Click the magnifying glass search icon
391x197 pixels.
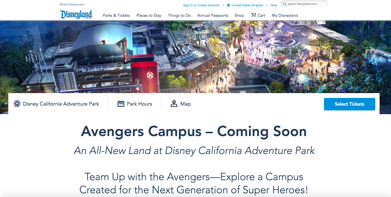[x=285, y=4]
